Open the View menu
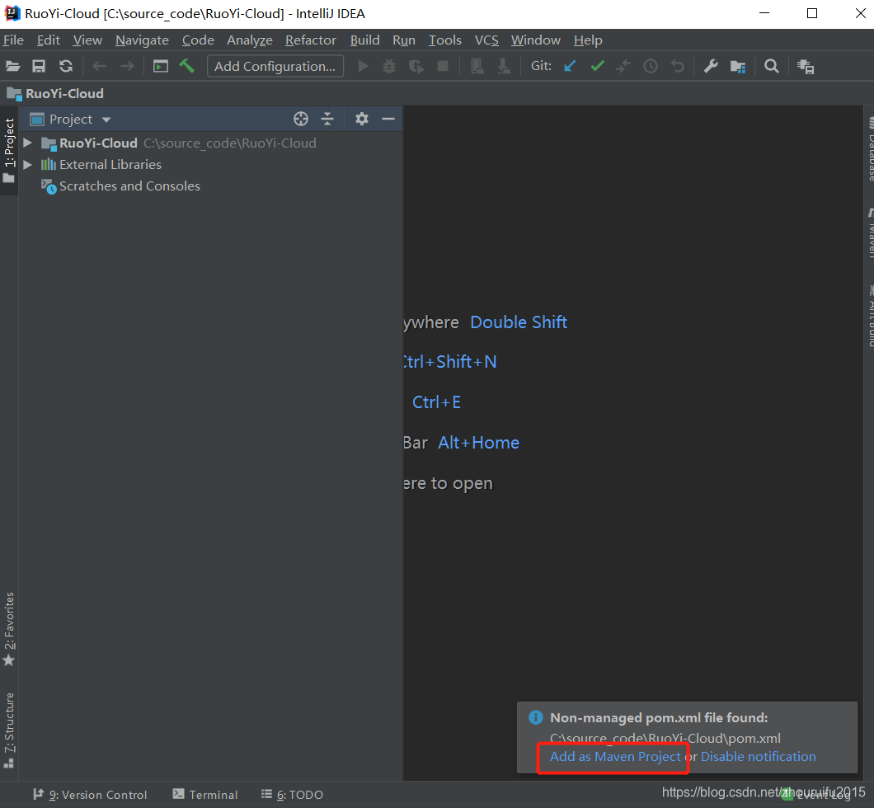This screenshot has width=874, height=808. coord(87,40)
